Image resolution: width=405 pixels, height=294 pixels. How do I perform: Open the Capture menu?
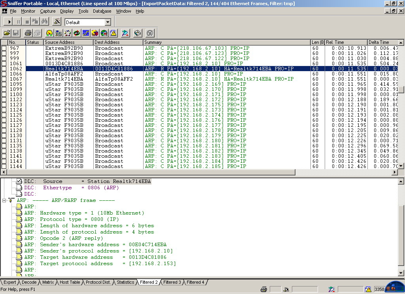point(47,11)
